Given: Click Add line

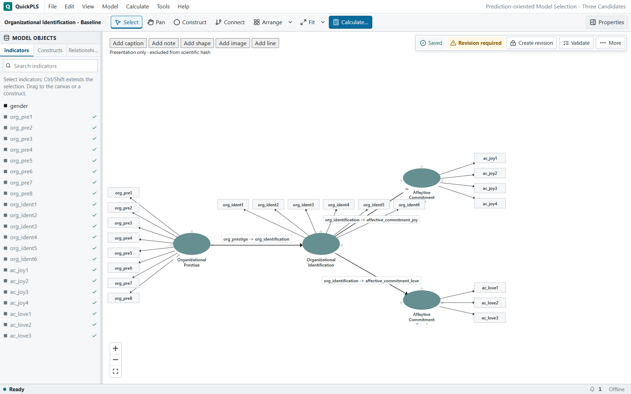Looking at the screenshot, I should [265, 43].
